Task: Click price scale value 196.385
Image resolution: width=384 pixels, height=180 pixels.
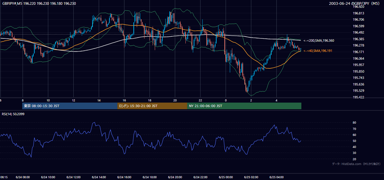Action: (358, 39)
